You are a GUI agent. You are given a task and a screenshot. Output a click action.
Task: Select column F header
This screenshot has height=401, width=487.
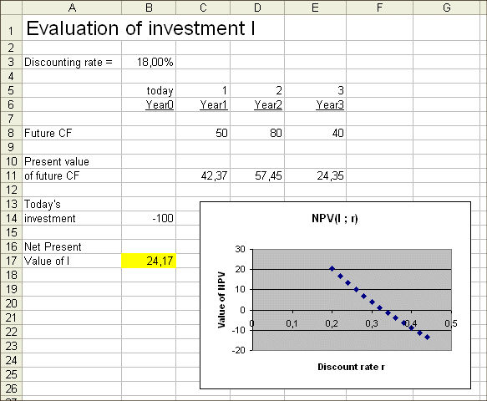coord(379,8)
